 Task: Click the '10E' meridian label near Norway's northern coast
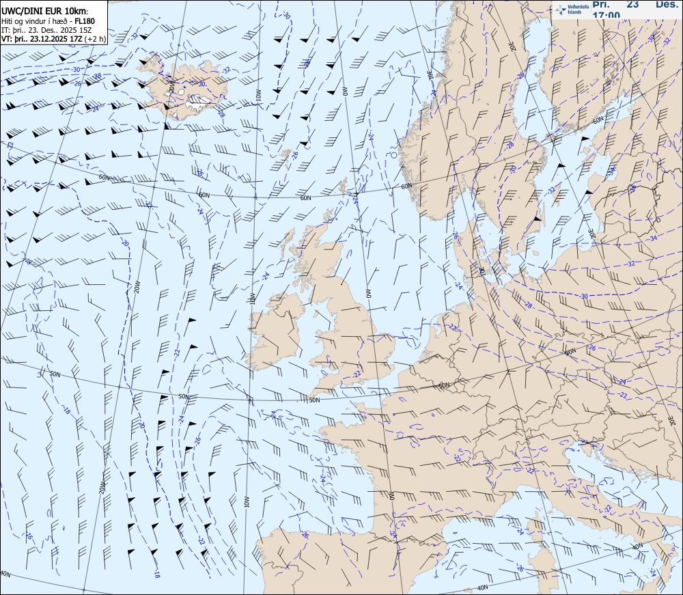tap(430, 76)
